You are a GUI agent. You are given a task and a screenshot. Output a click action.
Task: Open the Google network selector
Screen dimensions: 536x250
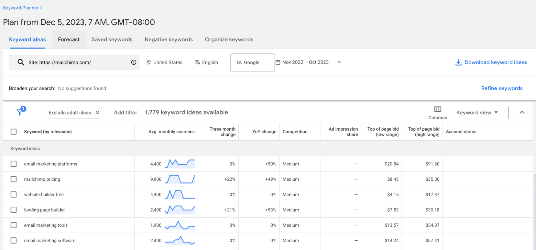(252, 62)
